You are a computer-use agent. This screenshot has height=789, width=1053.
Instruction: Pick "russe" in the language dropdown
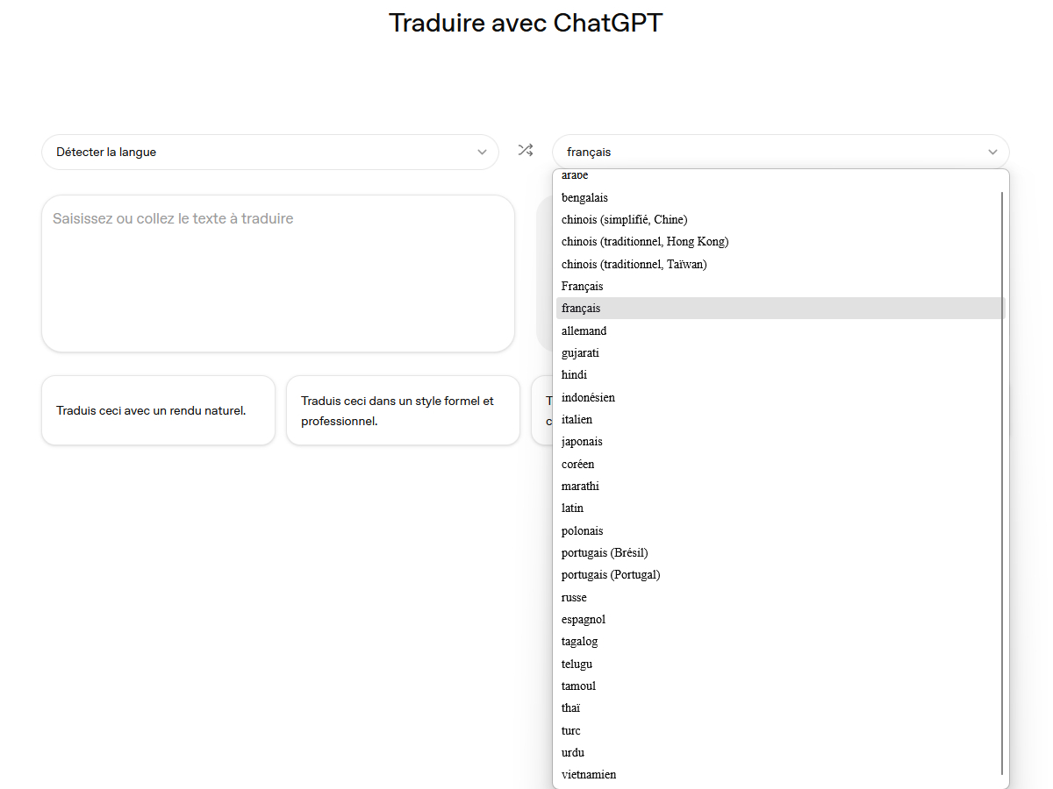pos(574,597)
